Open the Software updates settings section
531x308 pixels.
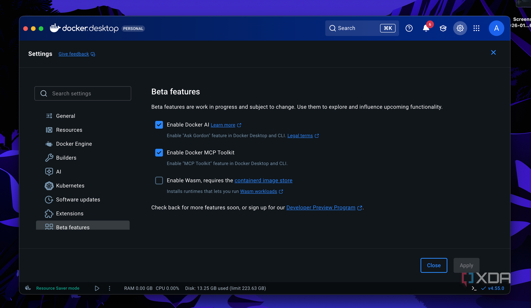coord(78,200)
